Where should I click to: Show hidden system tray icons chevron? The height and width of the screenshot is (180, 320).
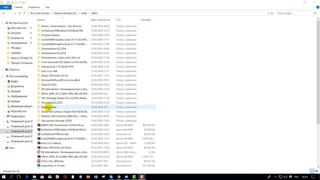(x=275, y=176)
